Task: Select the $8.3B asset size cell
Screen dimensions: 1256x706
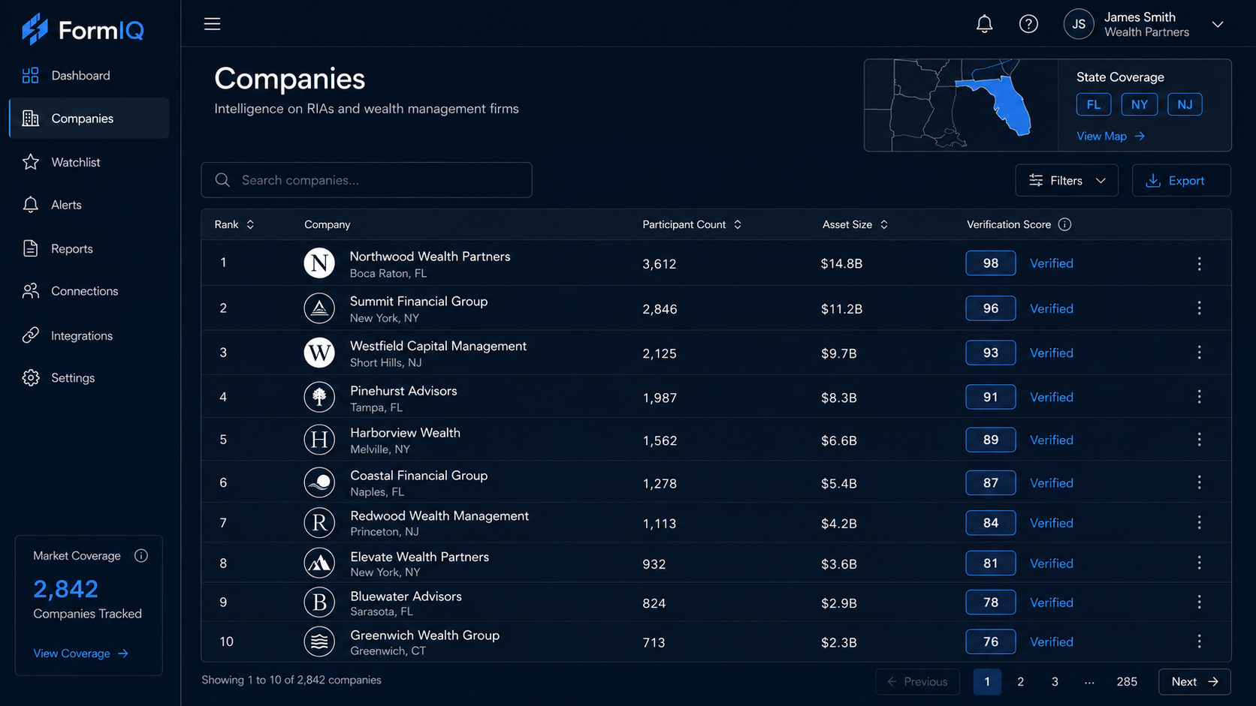Action: pyautogui.click(x=838, y=398)
